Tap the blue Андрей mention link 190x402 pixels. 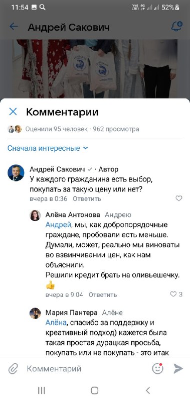58,225
